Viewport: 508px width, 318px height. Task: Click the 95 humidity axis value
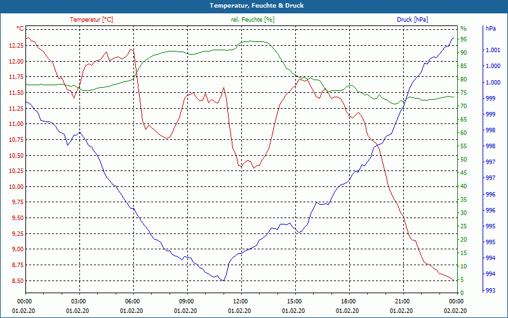[464, 39]
